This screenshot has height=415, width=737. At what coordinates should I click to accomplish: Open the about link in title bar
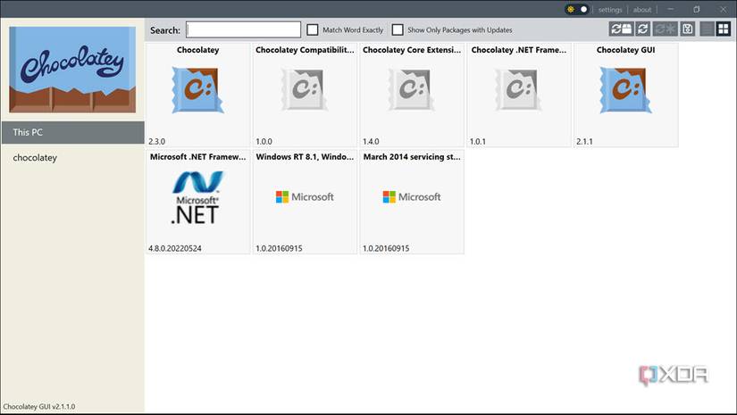click(642, 10)
